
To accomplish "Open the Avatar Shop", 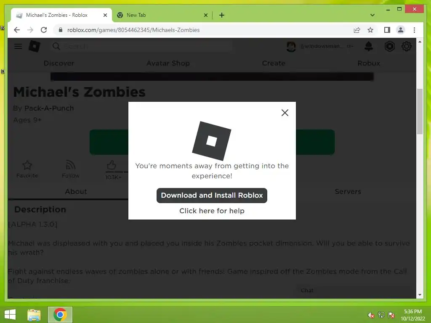I will [x=168, y=63].
